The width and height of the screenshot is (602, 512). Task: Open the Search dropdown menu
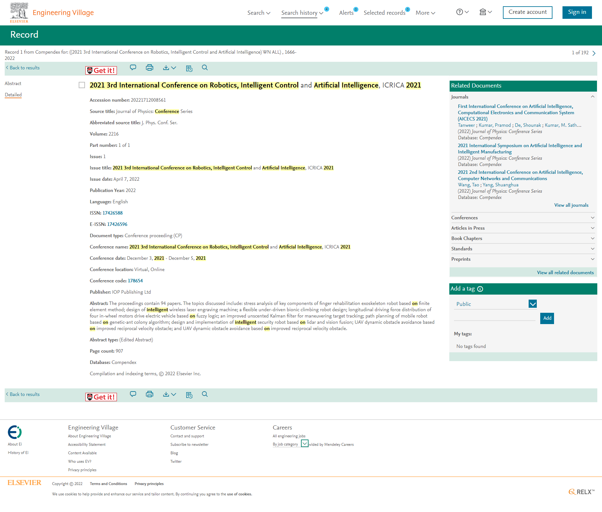[259, 13]
